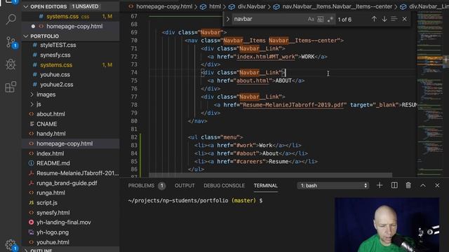
Task: Click line number 82 in gutter
Action: [x=134, y=137]
